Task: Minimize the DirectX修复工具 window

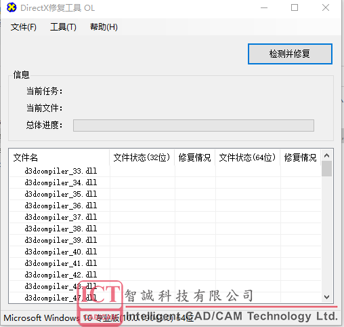Action: (264, 7)
